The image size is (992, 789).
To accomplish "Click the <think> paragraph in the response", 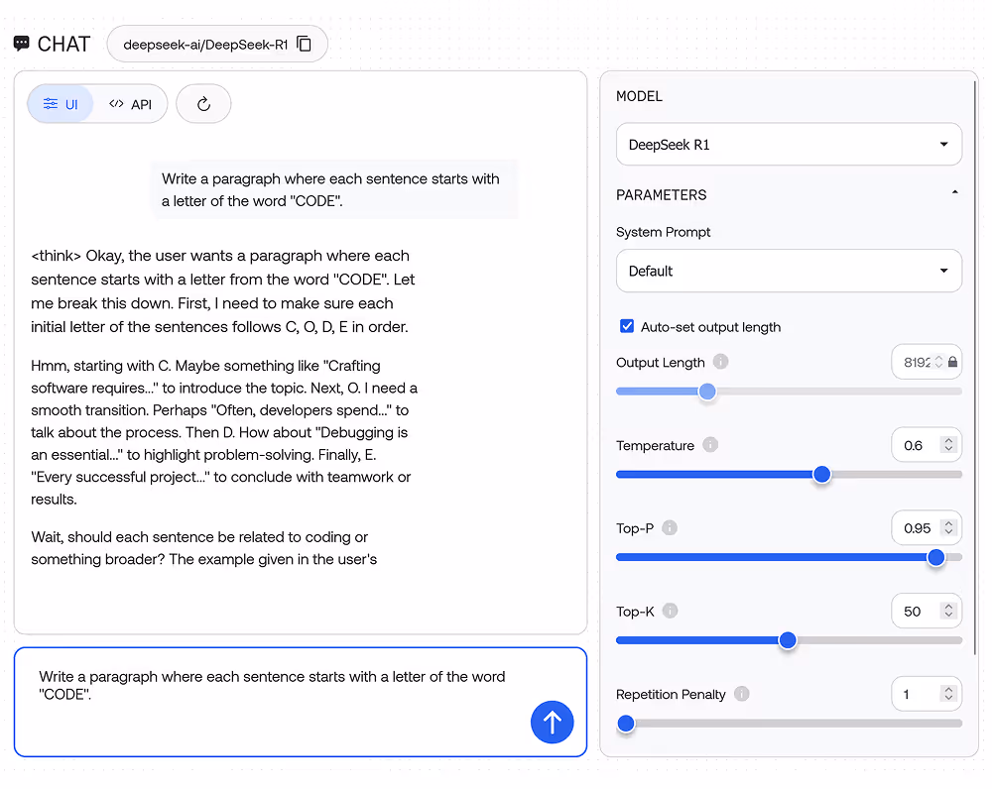I will (x=222, y=290).
